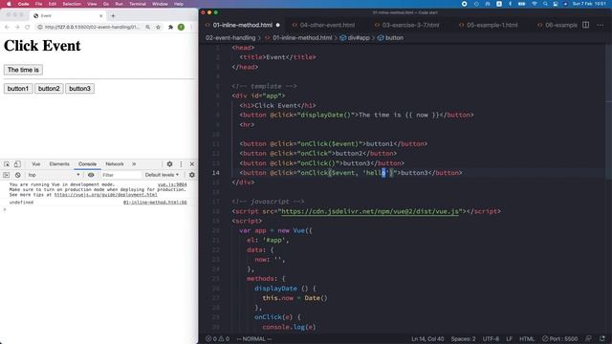The height and width of the screenshot is (344, 612).
Task: Switch to the 04-other-event.html editor tab
Action: coord(327,25)
